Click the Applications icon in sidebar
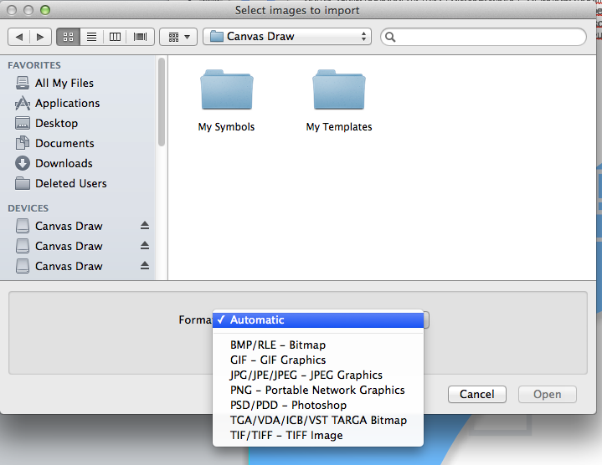Screen dimensions: 602x465 pos(23,103)
